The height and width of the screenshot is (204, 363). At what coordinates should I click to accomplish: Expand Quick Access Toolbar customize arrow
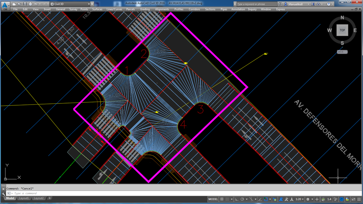point(92,4)
